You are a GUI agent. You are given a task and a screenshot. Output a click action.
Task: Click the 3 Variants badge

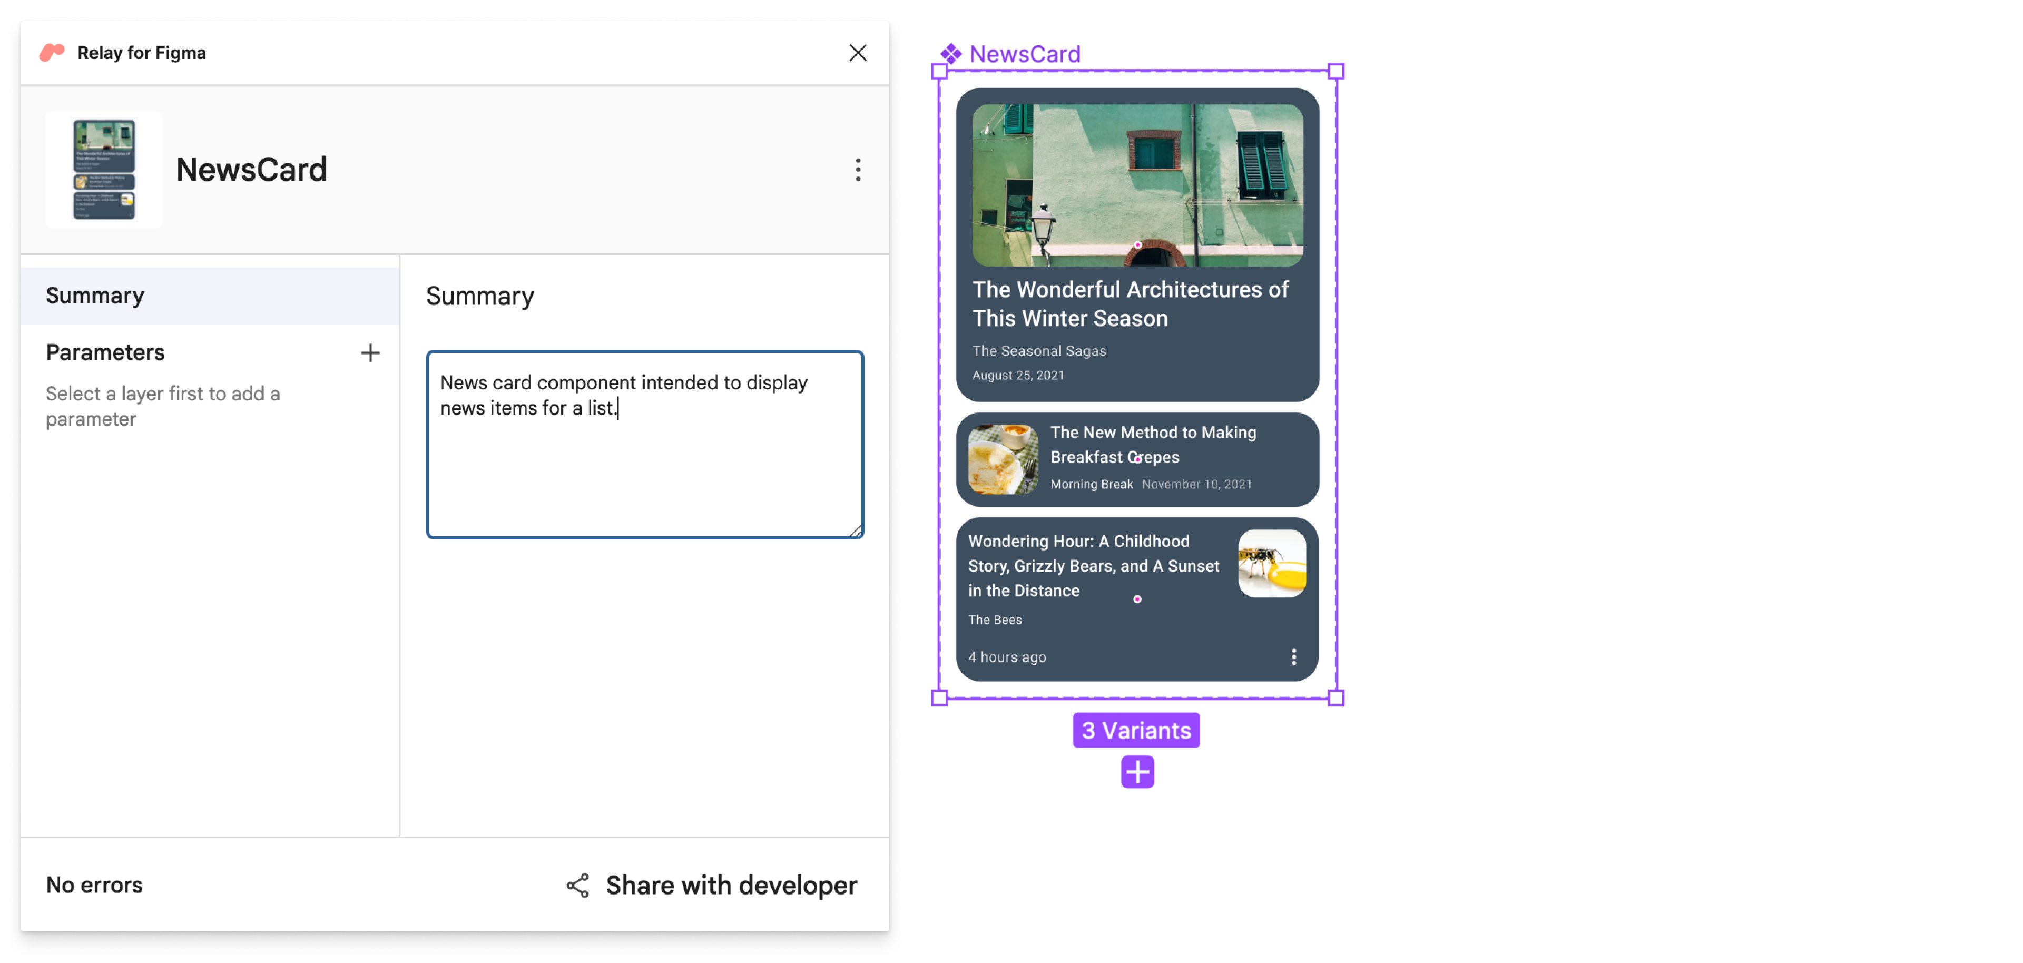pyautogui.click(x=1136, y=731)
